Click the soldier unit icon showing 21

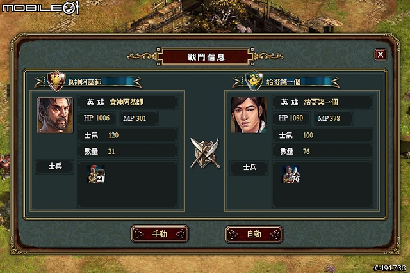(96, 174)
